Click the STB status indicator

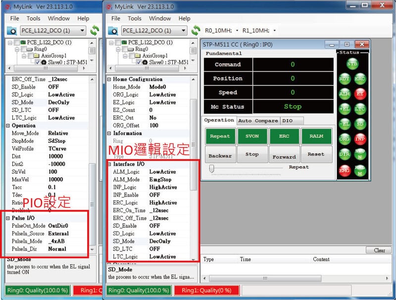(x=352, y=64)
